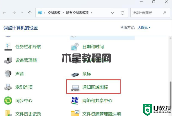This screenshot has height=116, width=172.
Task: Expand chevron after 所有控制面板项 breadcrumb
Action: pos(91,13)
